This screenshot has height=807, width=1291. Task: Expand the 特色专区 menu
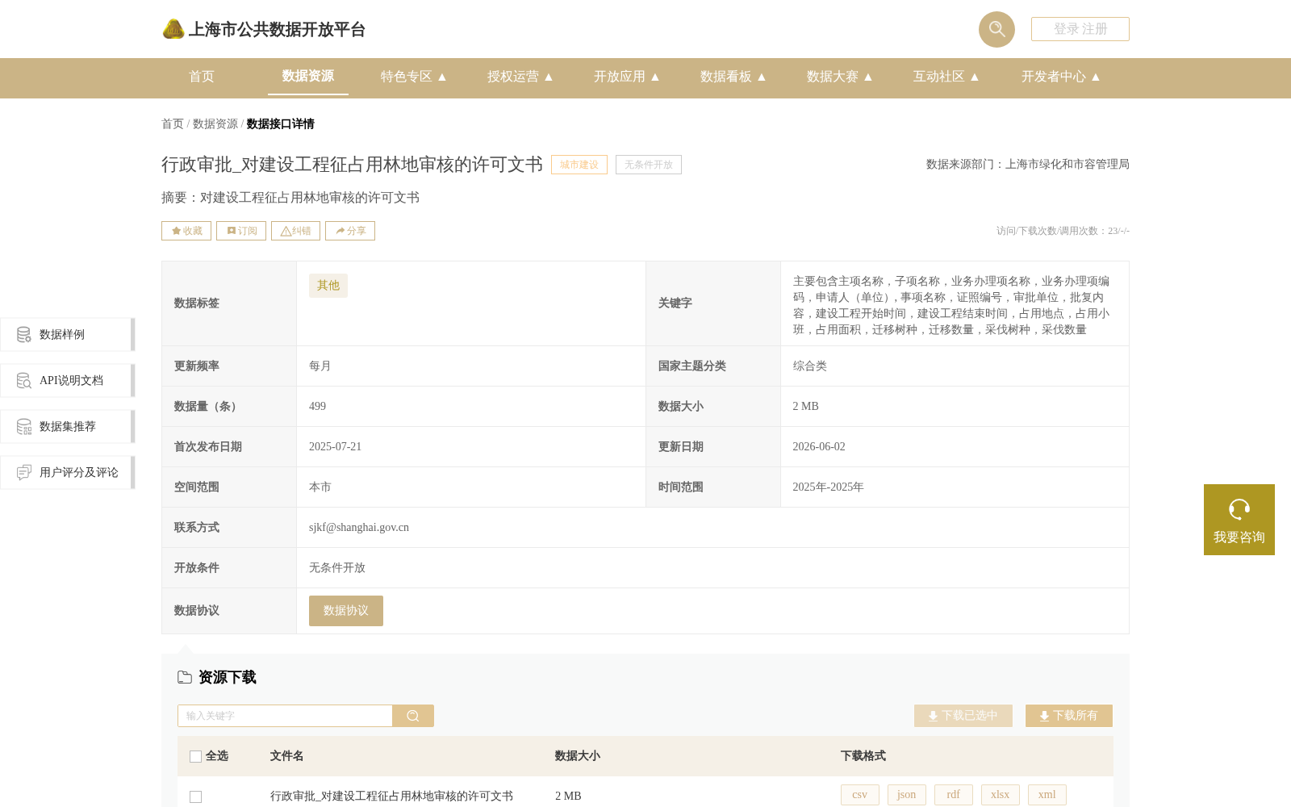click(x=414, y=77)
